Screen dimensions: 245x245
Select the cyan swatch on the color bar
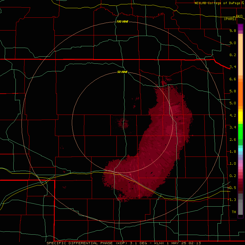[240, 150]
